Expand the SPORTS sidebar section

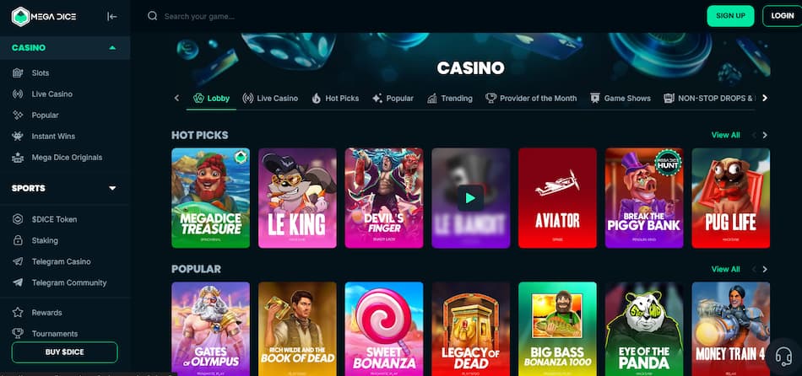click(112, 188)
